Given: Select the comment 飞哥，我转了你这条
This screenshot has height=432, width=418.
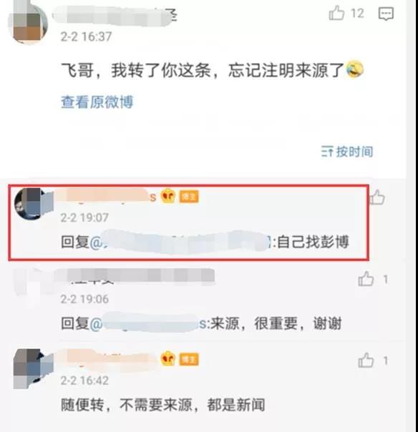Looking at the screenshot, I should 136,70.
